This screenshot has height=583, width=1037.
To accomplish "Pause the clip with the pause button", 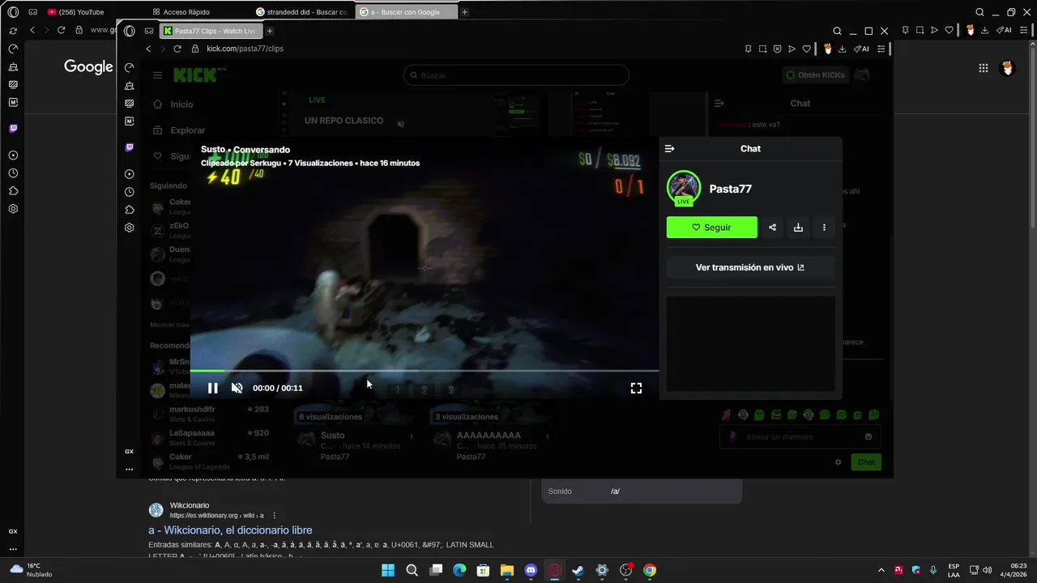I will [212, 388].
